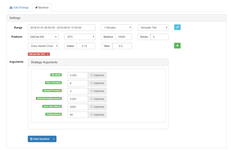Click the error retry interval value 2000
231x150 pixels.
click(78, 107)
